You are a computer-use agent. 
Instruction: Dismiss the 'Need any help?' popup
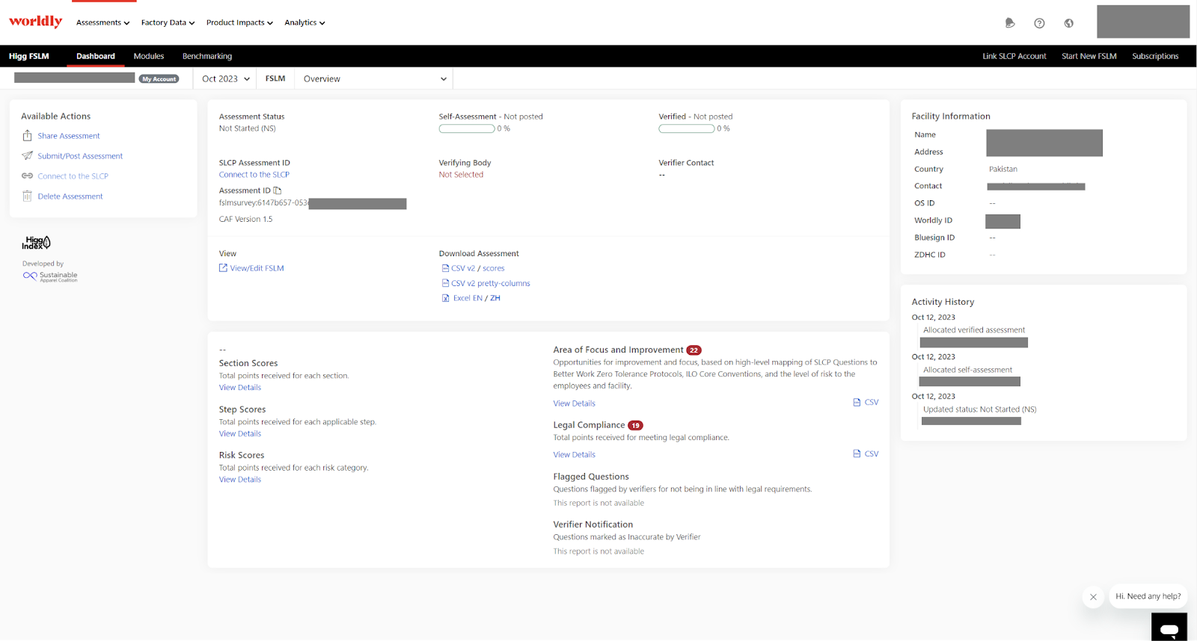(1093, 597)
